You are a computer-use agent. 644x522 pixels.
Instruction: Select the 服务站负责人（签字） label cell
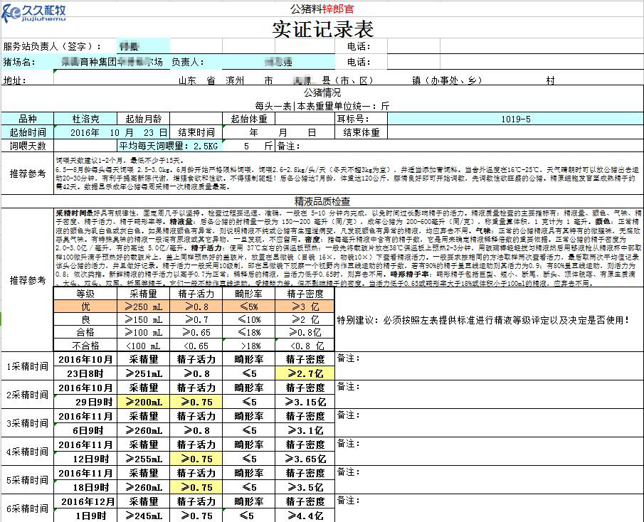point(52,46)
